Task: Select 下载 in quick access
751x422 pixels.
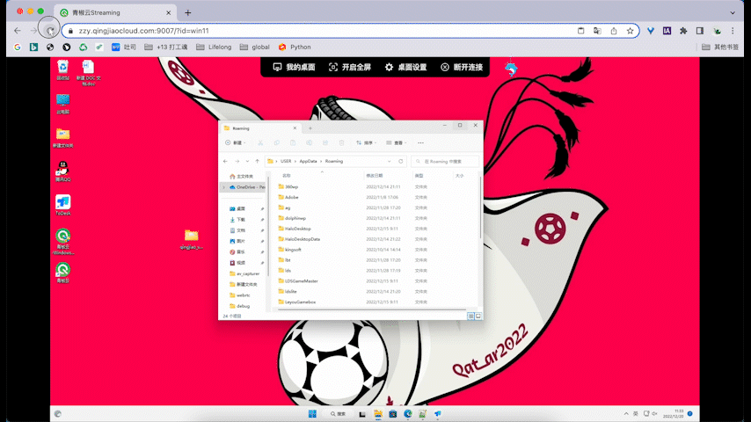Action: tap(237, 220)
